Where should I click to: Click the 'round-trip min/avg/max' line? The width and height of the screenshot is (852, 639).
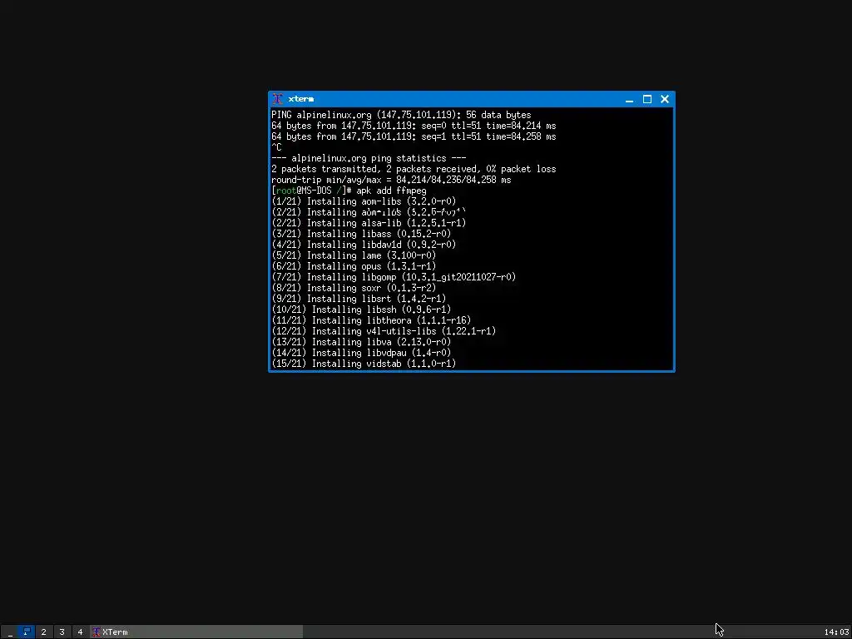click(391, 180)
